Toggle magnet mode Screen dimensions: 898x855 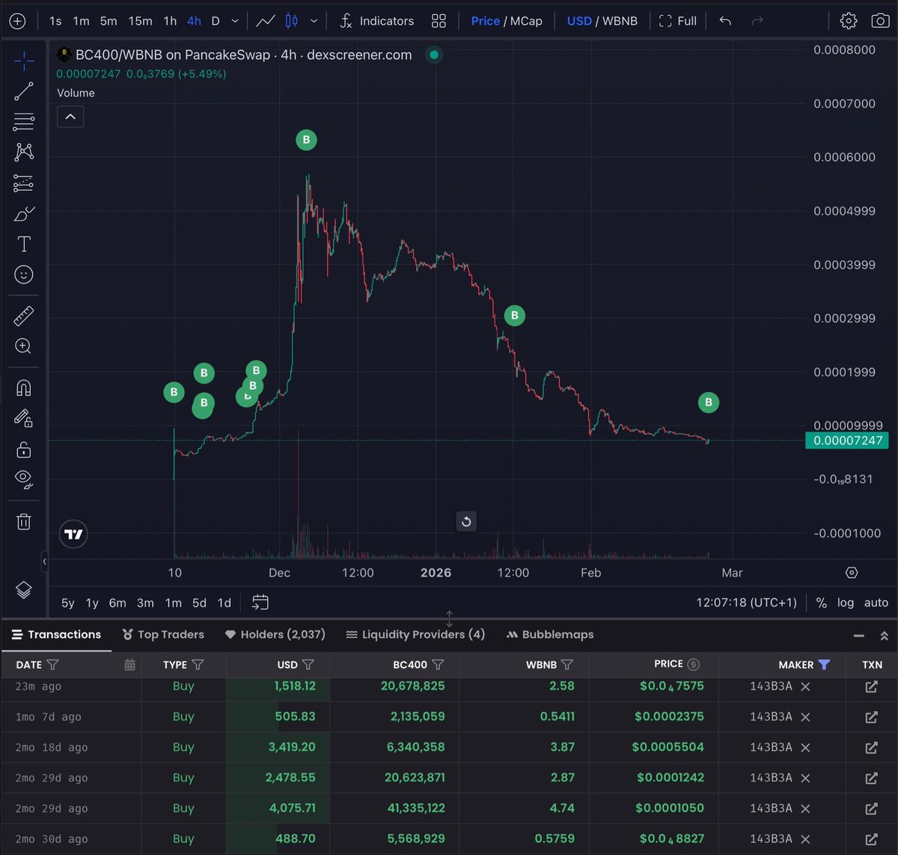24,387
